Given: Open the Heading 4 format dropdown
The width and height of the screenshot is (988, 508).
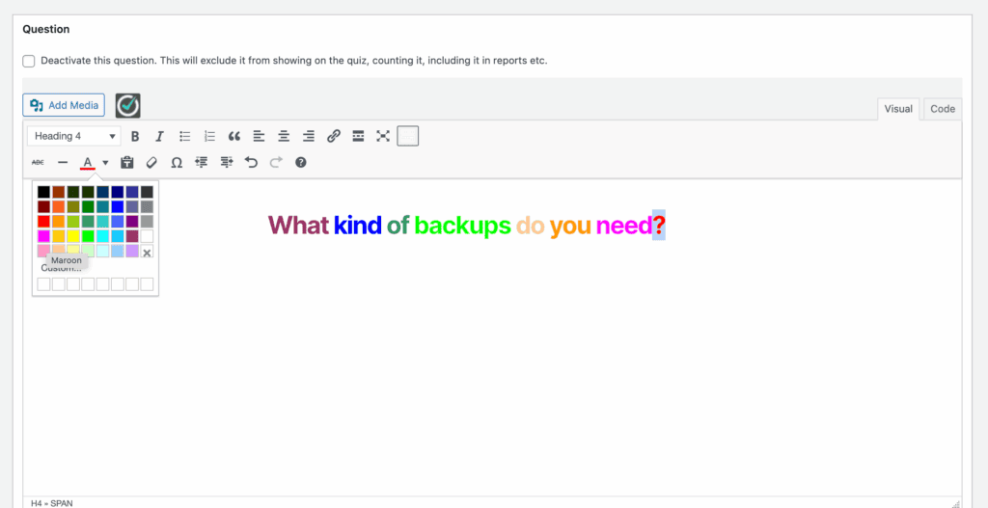Looking at the screenshot, I should pyautogui.click(x=73, y=136).
